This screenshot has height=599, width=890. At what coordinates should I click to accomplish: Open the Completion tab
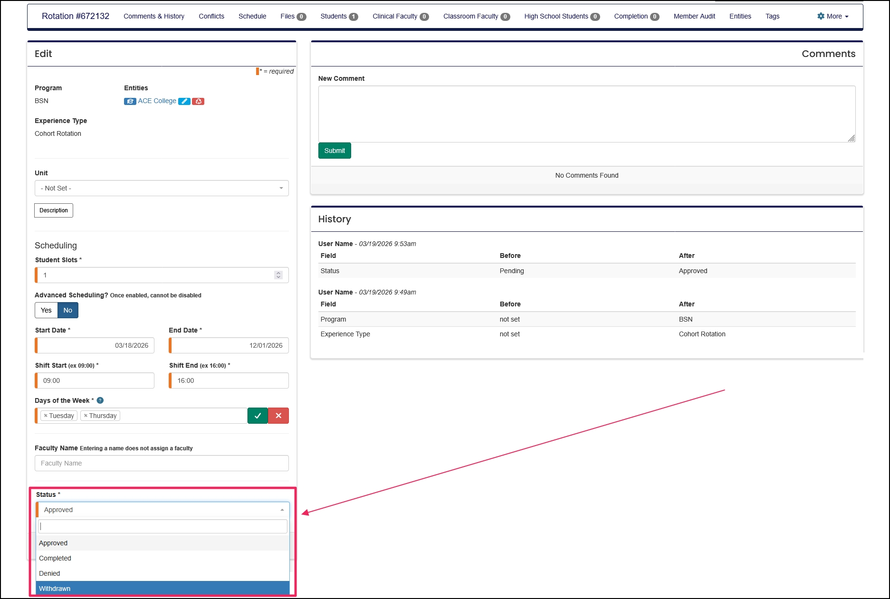(637, 16)
